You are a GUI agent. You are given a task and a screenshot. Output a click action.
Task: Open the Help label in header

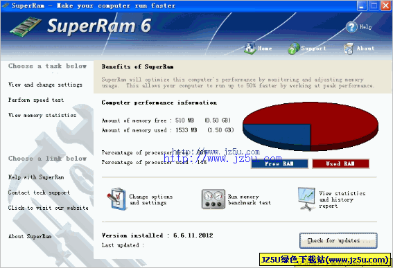click(x=366, y=27)
